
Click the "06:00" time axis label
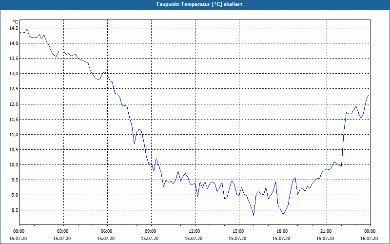coord(107,231)
